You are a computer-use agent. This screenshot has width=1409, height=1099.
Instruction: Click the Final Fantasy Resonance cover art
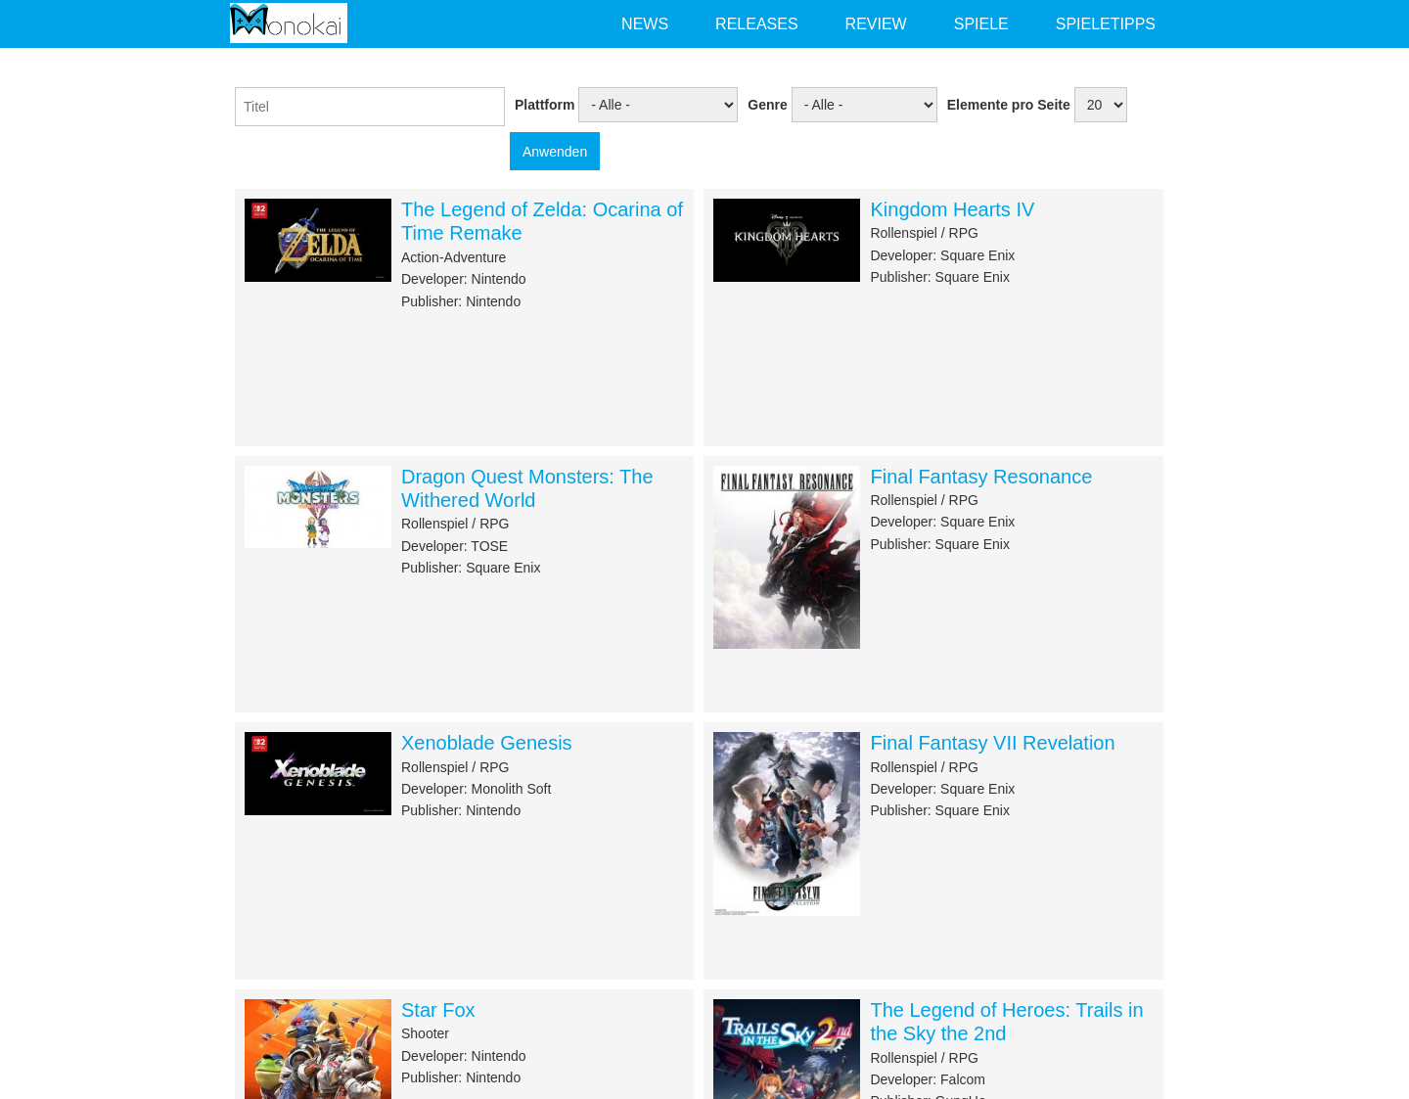[x=787, y=557]
